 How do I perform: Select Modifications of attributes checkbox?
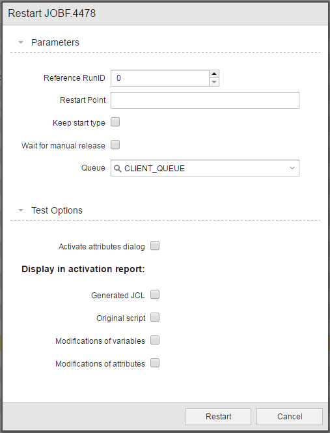(155, 363)
